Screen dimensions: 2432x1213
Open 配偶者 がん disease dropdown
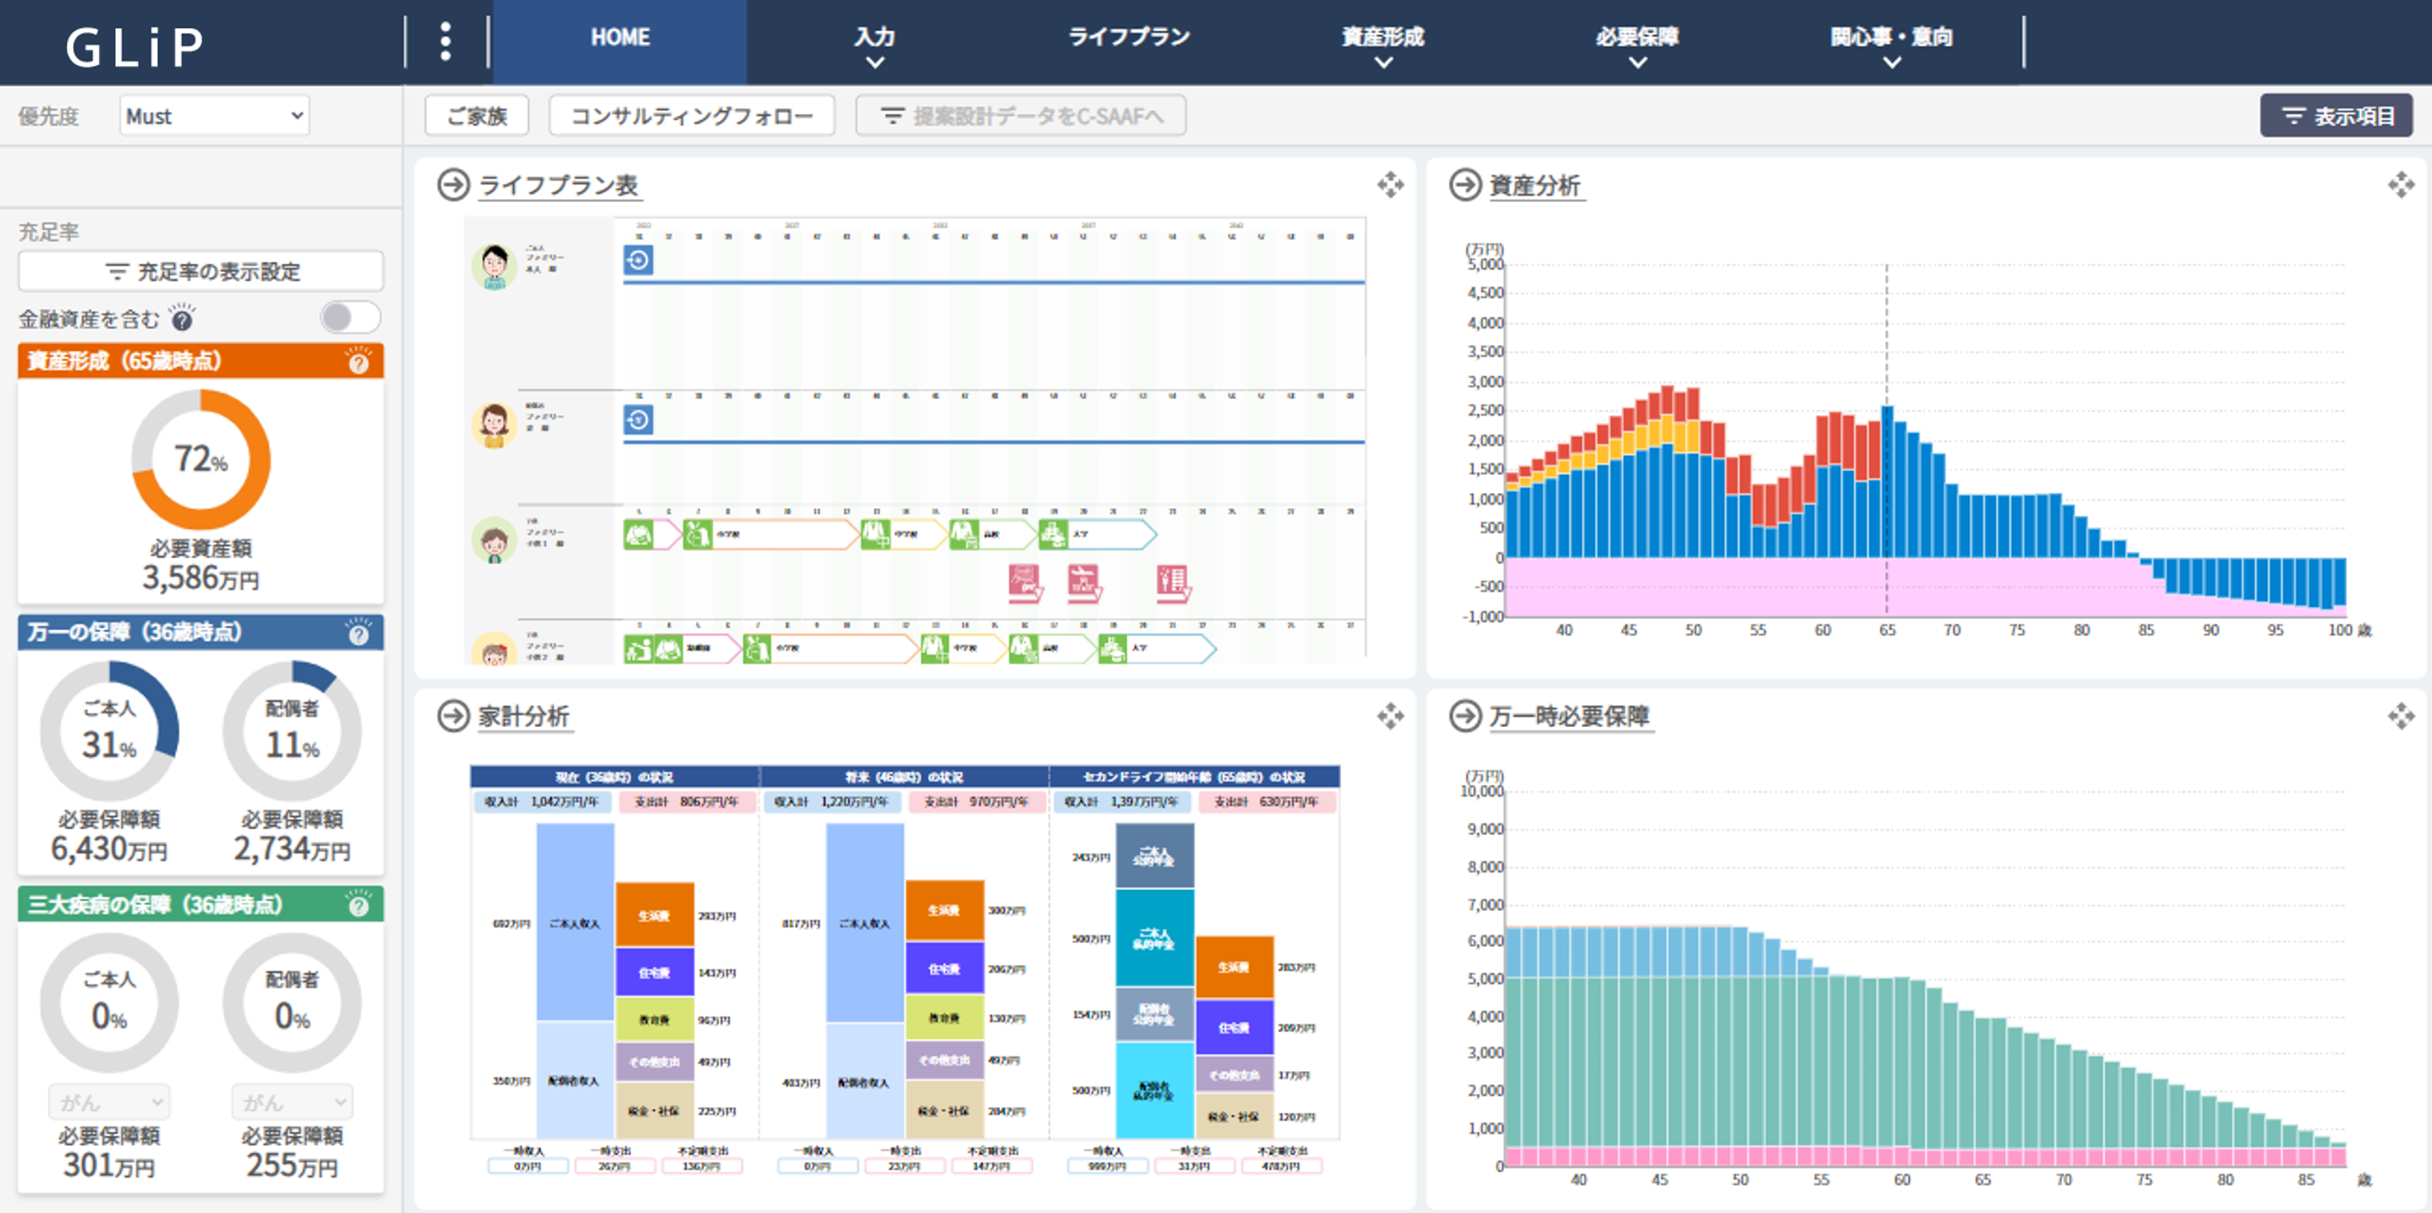(x=292, y=1101)
